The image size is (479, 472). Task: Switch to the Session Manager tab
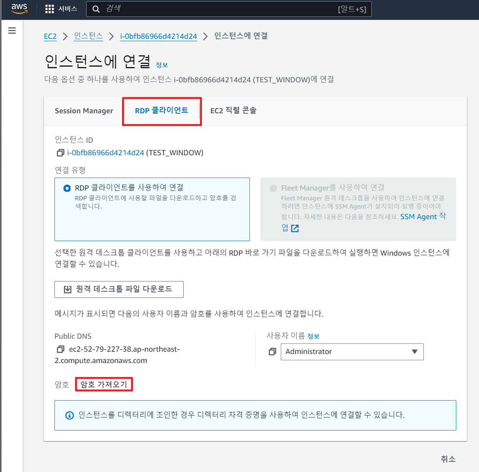84,111
